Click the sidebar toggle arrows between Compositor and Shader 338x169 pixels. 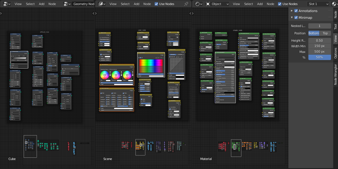coord(191,13)
